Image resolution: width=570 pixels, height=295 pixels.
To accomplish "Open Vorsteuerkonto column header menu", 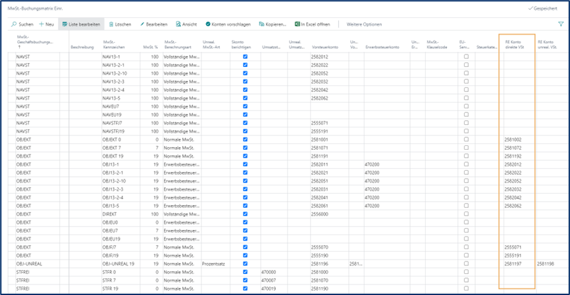I will (x=325, y=47).
